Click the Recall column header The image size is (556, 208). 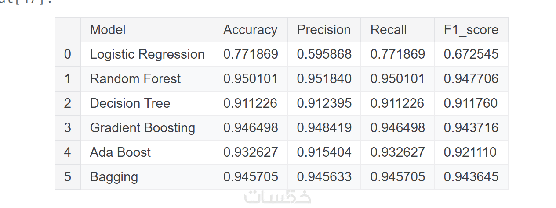click(389, 30)
